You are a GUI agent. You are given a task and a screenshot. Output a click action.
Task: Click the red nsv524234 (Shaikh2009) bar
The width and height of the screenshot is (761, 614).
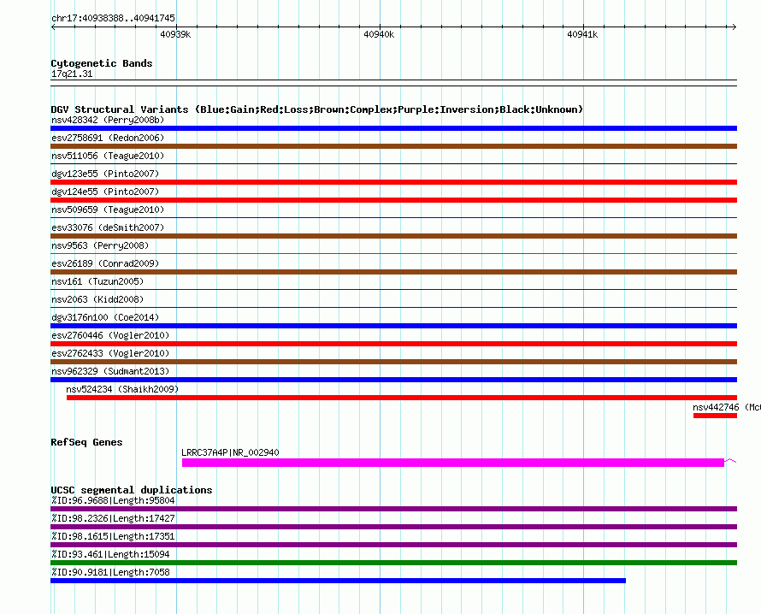pos(402,398)
